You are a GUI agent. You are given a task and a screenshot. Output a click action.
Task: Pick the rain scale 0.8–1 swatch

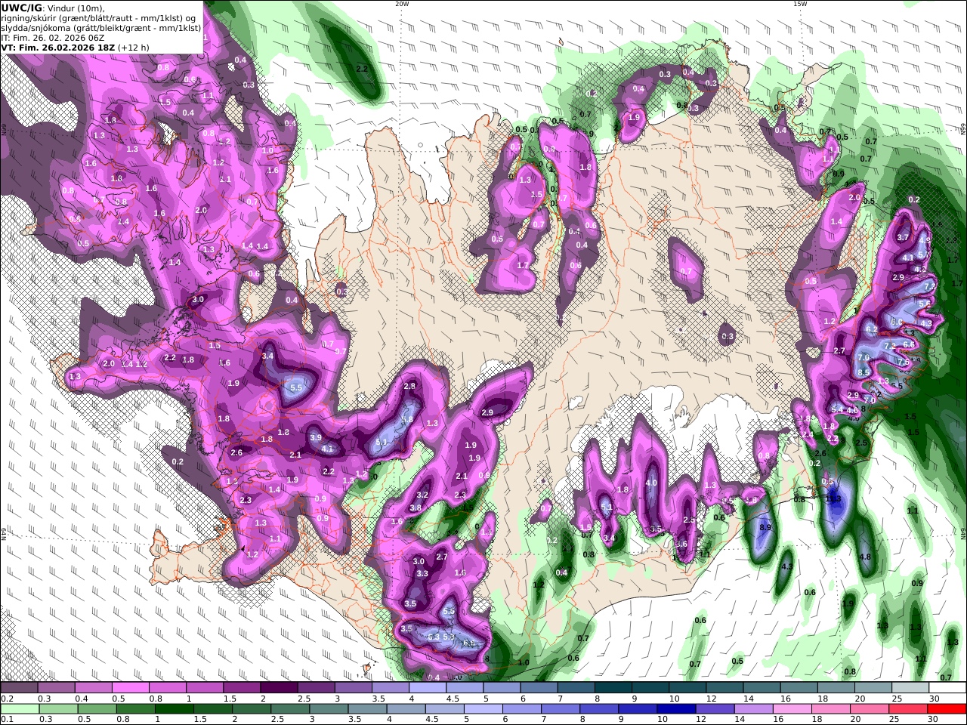point(135,709)
